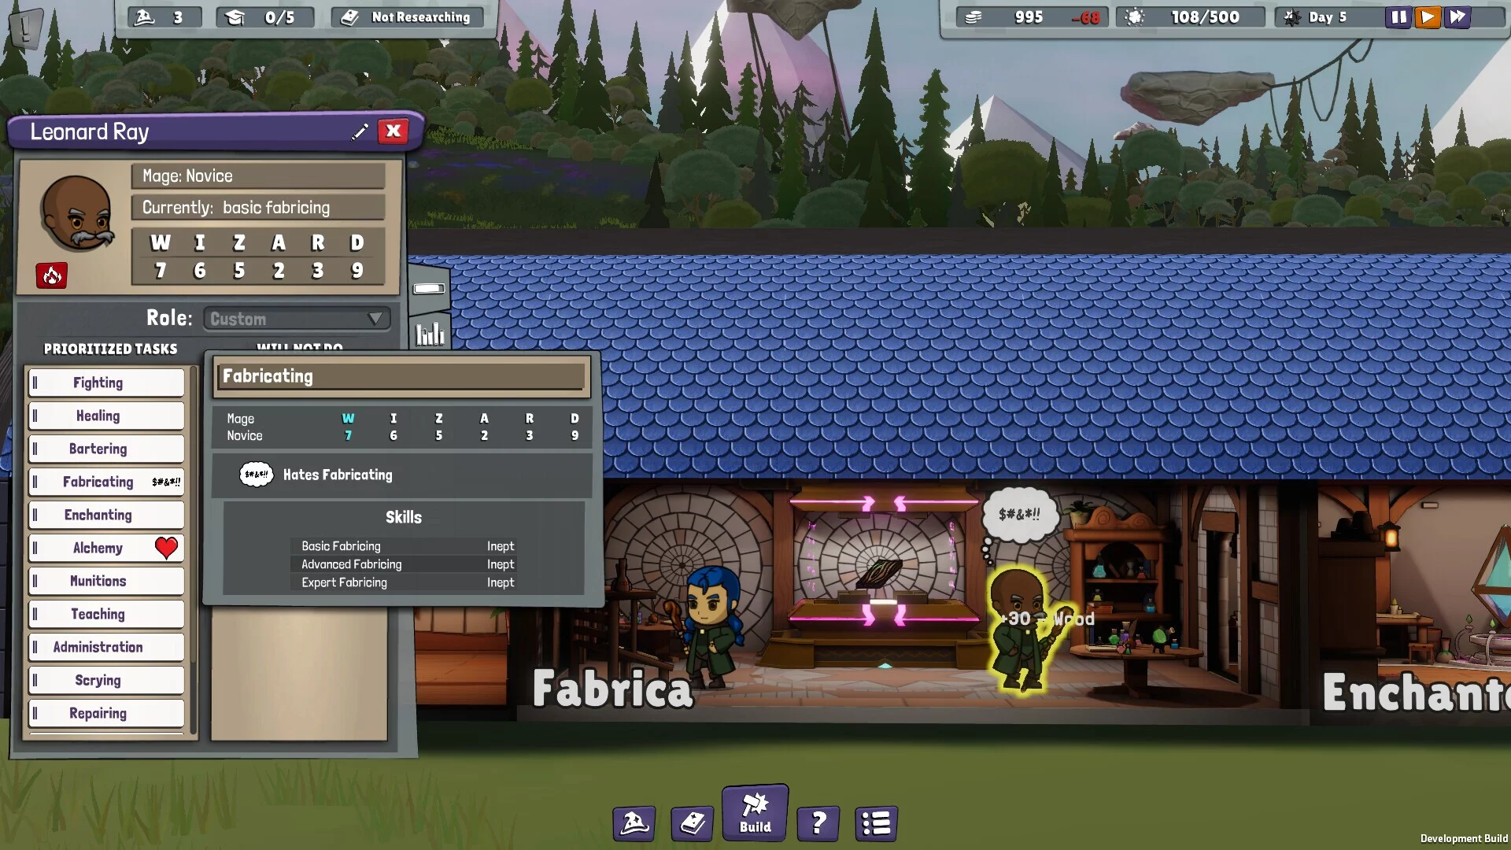This screenshot has height=850, width=1511.
Task: Close the Leonard Ray character panel
Action: (393, 131)
